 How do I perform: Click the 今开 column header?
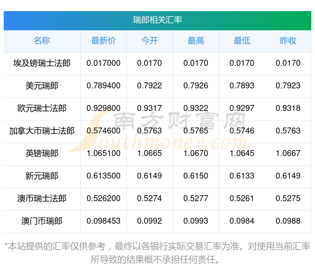coord(149,41)
